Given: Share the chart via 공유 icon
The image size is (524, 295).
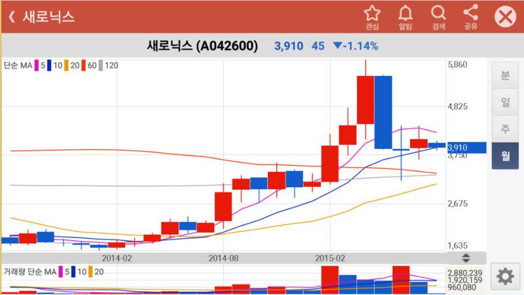Looking at the screenshot, I should coord(470,16).
